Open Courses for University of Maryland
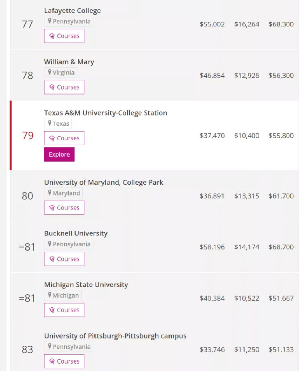Screen dimensions: 299x371 pos(64,208)
